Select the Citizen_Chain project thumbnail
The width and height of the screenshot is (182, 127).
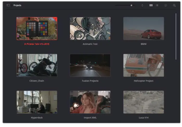tap(37, 65)
